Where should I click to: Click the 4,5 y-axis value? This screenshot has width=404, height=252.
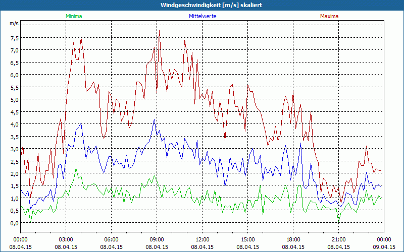pyautogui.click(x=15, y=112)
